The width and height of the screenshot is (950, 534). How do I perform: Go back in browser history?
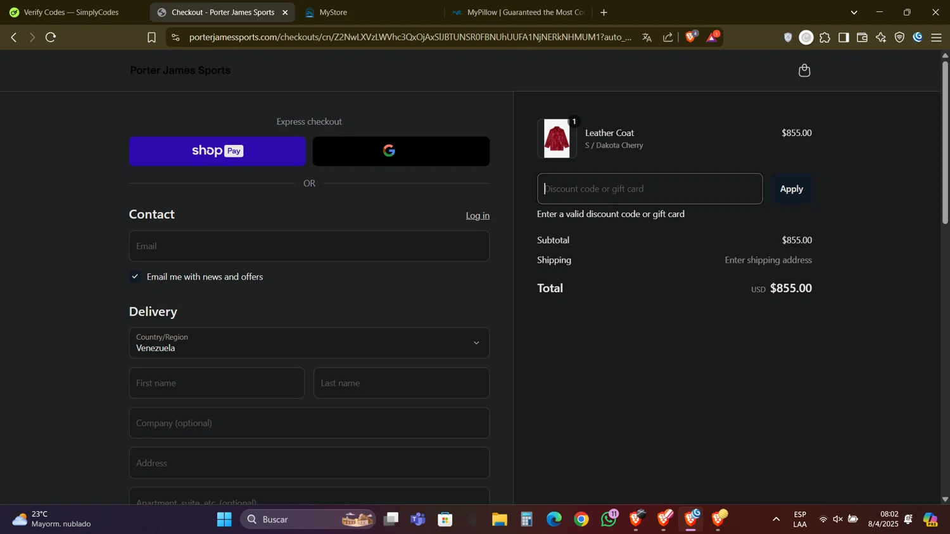tap(13, 37)
